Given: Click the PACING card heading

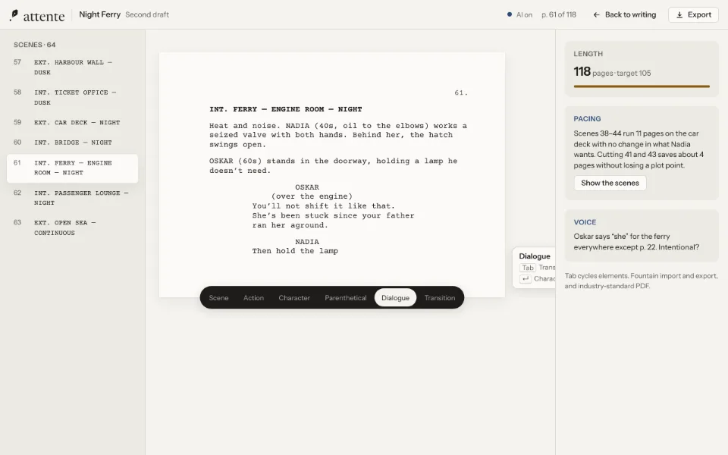Looking at the screenshot, I should 587,119.
